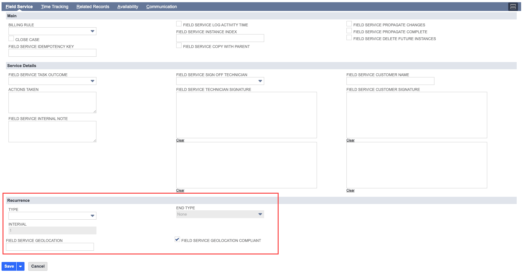Click the upper customer signature pad

[x=417, y=115]
